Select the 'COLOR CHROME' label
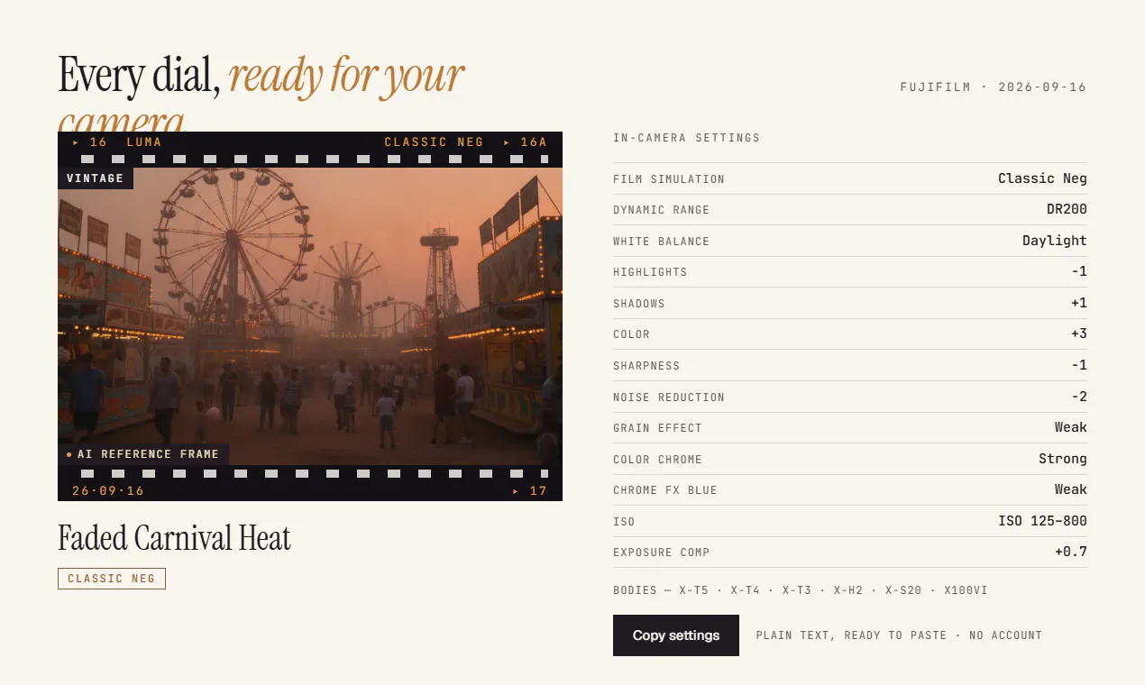The image size is (1145, 685). pos(657,460)
